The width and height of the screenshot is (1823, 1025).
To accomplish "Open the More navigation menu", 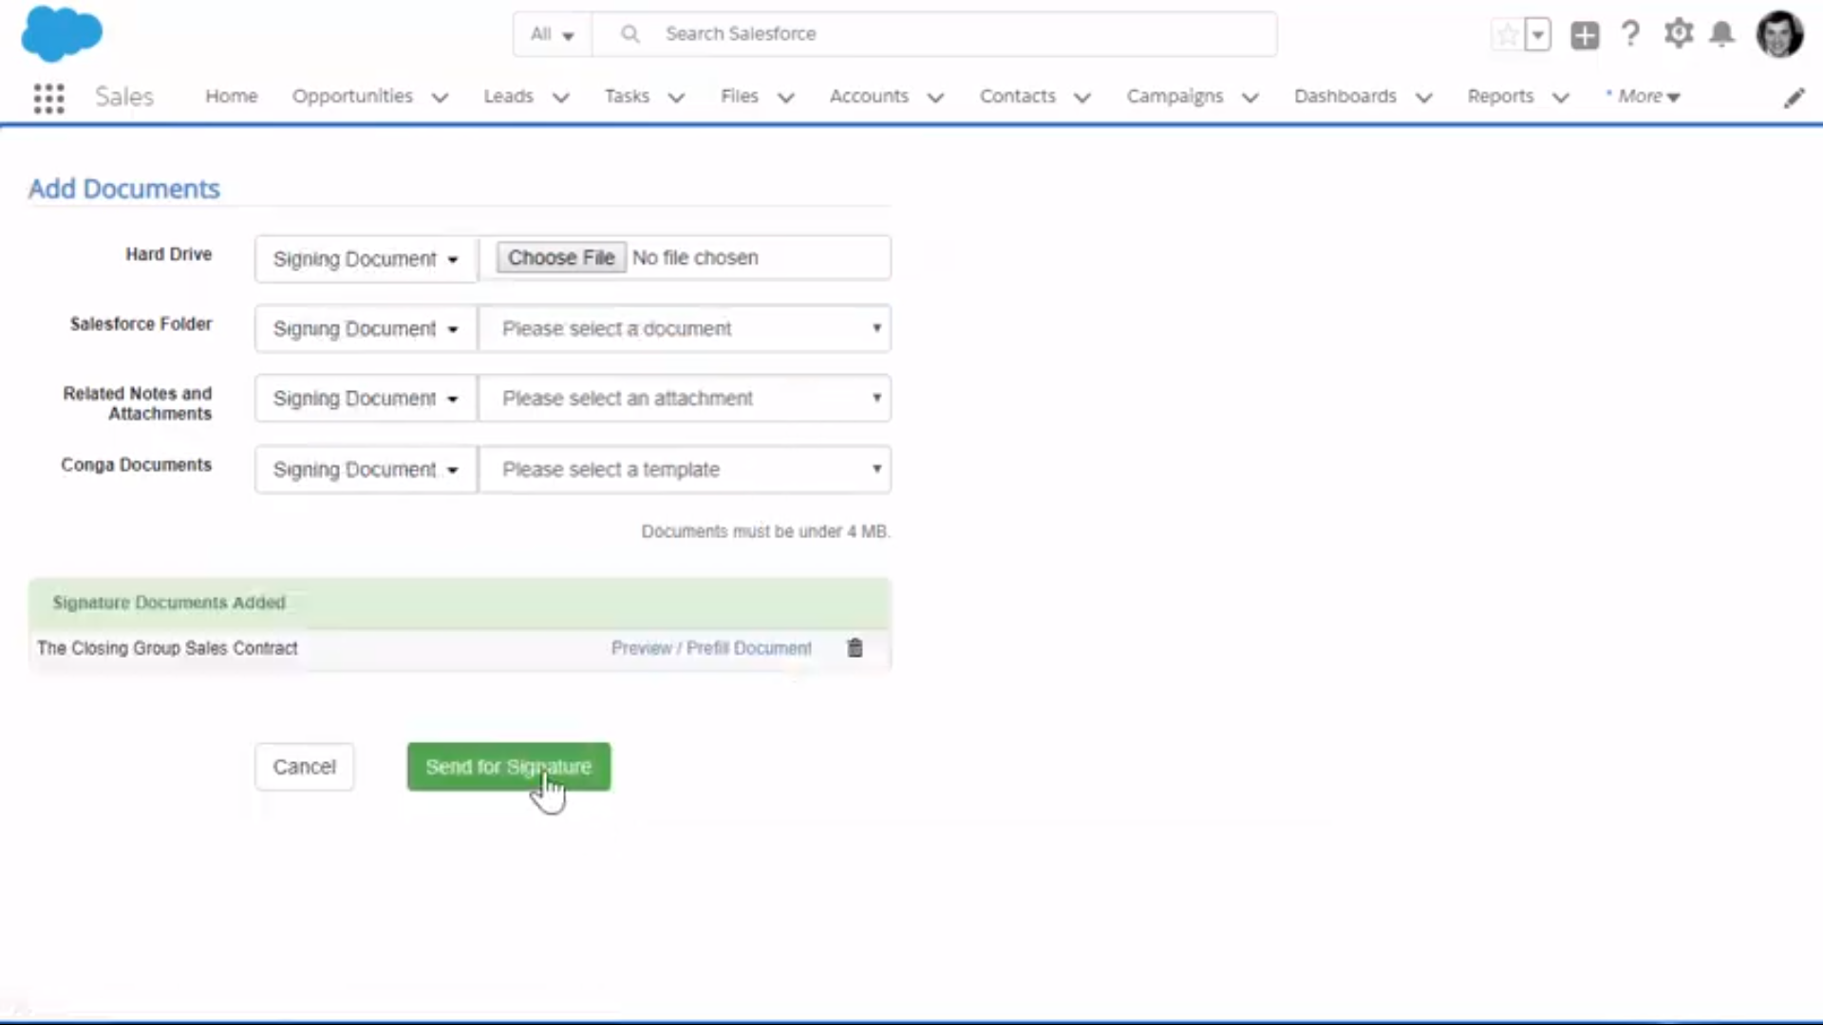I will (x=1647, y=97).
